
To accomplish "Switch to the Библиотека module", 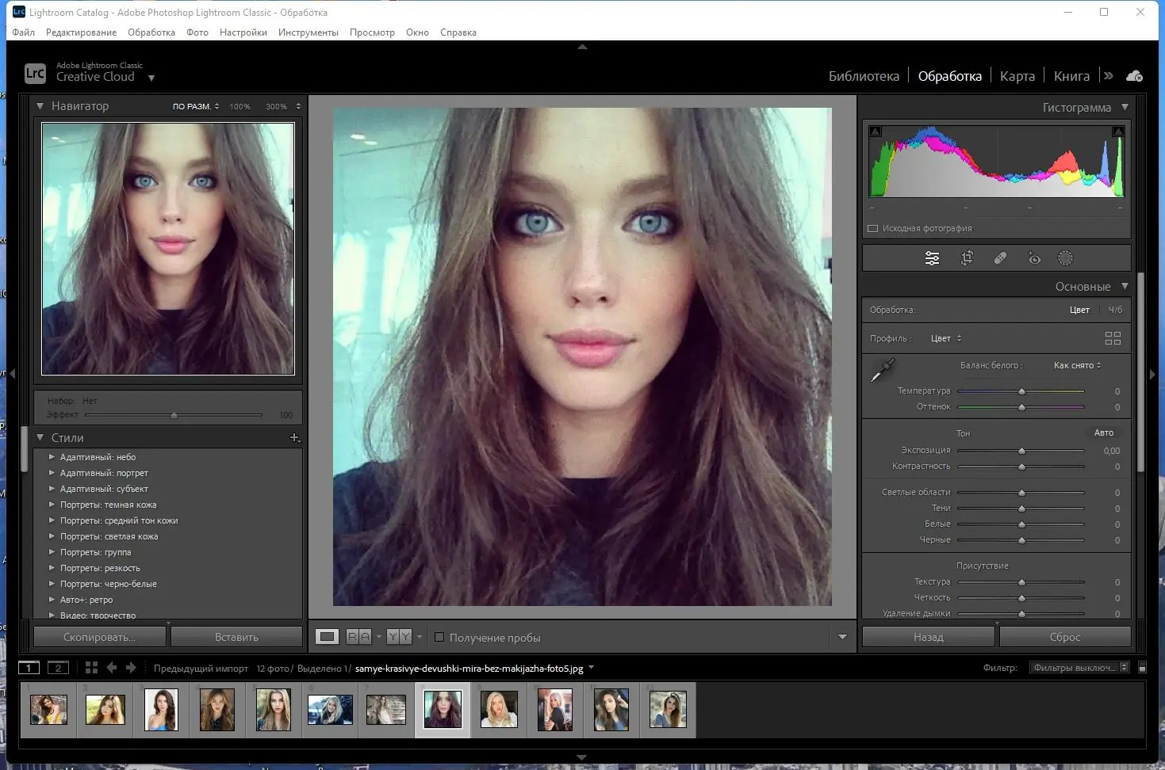I will coord(864,76).
